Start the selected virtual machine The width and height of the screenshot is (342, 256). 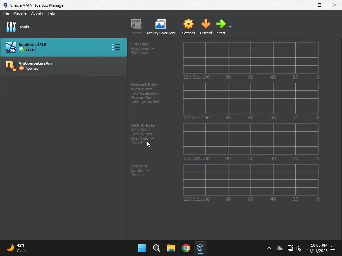tap(221, 27)
